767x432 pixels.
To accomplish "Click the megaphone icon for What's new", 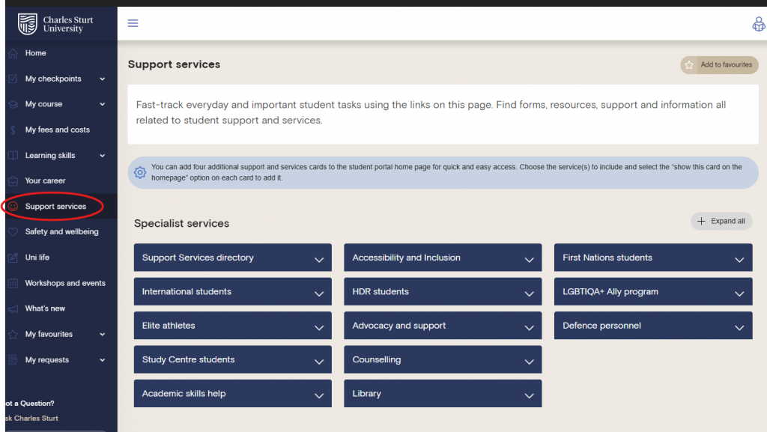I will click(x=12, y=308).
